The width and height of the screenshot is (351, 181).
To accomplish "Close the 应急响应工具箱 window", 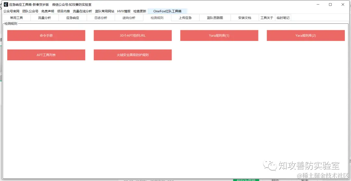I will point(343,5).
